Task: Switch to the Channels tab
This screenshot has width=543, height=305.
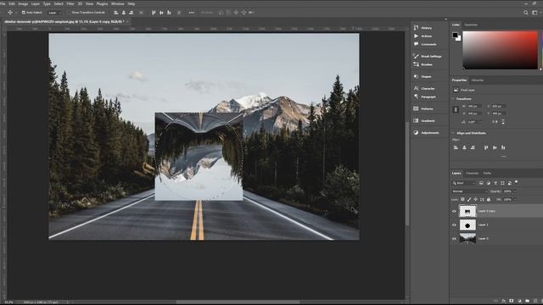Action: click(472, 173)
